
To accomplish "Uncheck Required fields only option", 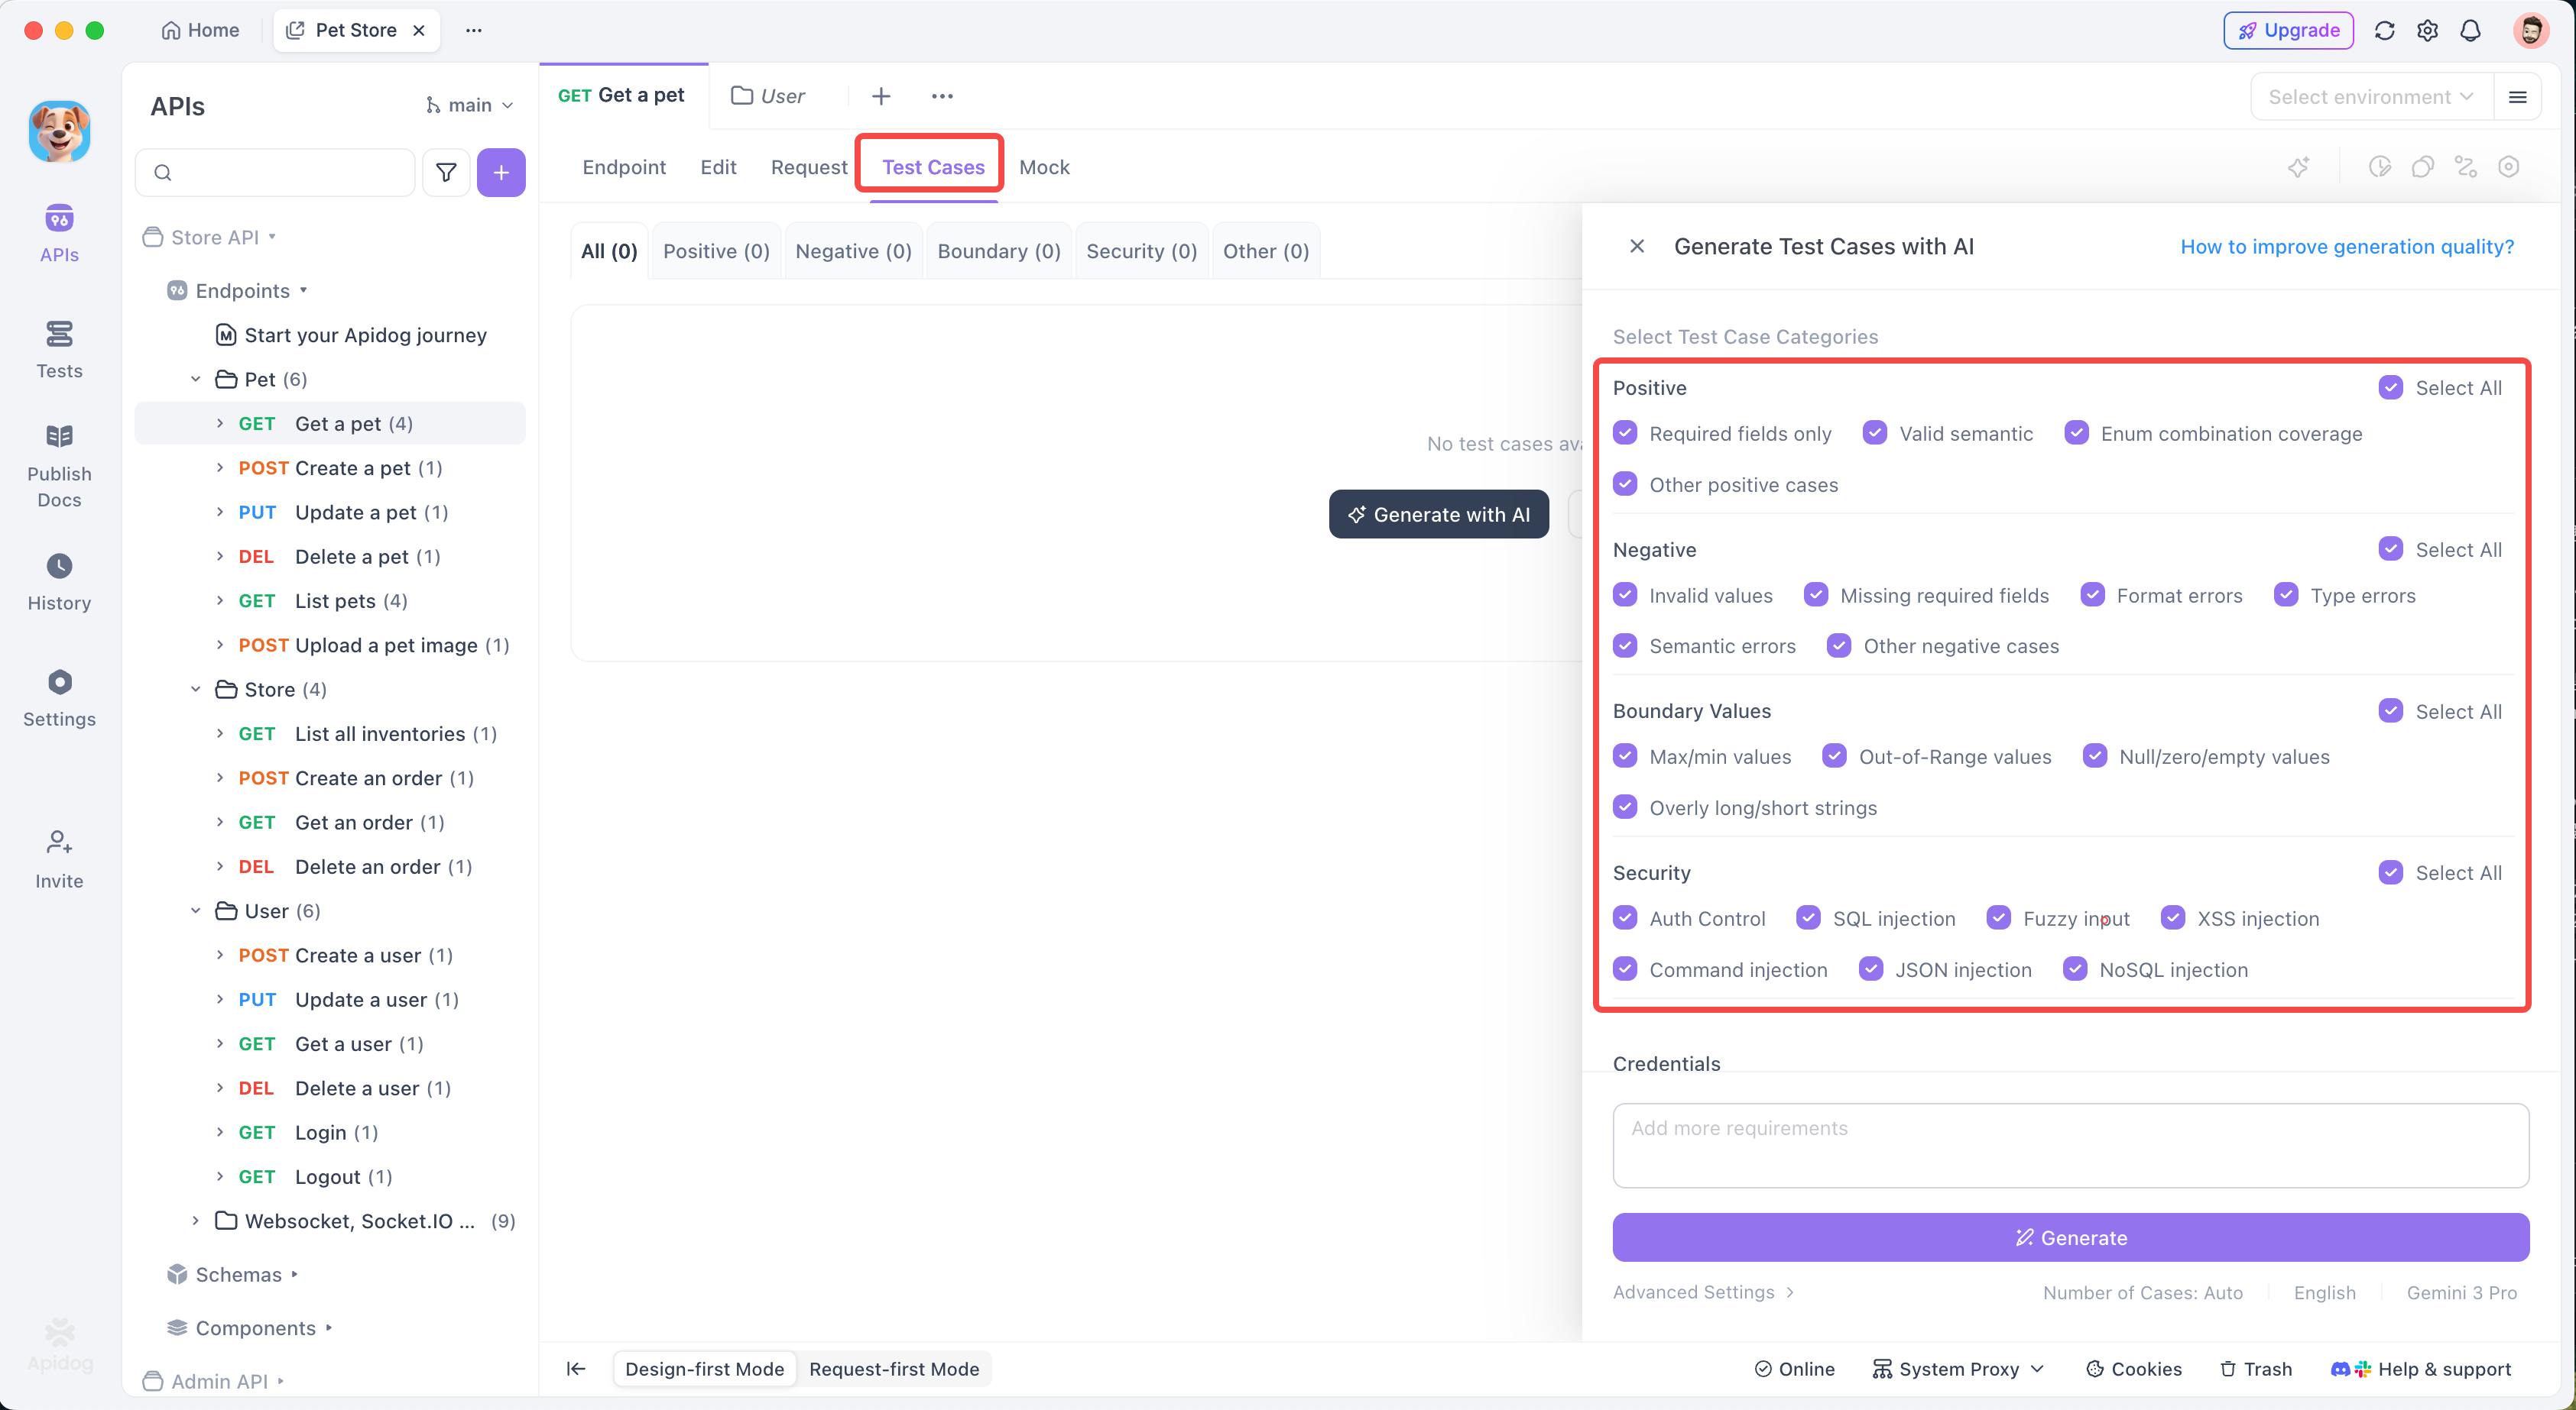I will tap(1625, 432).
